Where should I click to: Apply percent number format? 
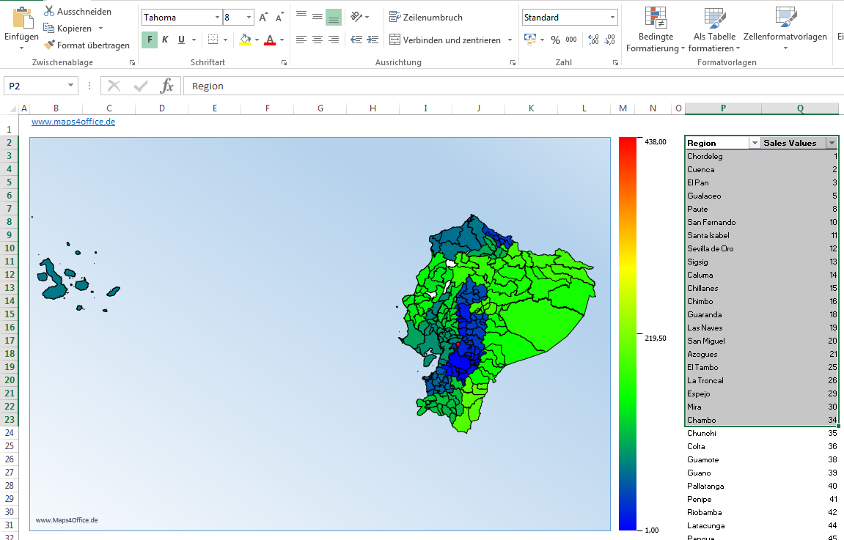(555, 40)
